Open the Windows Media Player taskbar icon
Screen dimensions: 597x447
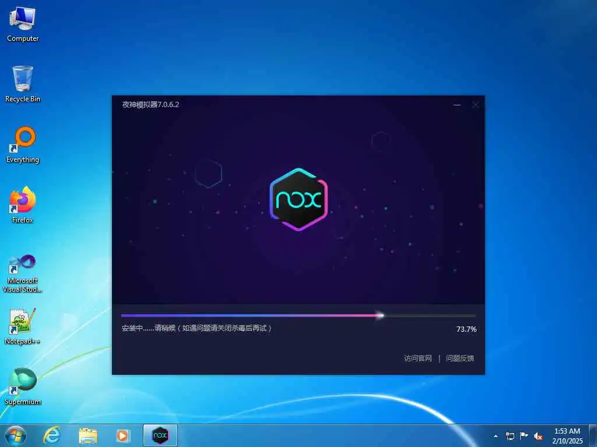coord(123,435)
